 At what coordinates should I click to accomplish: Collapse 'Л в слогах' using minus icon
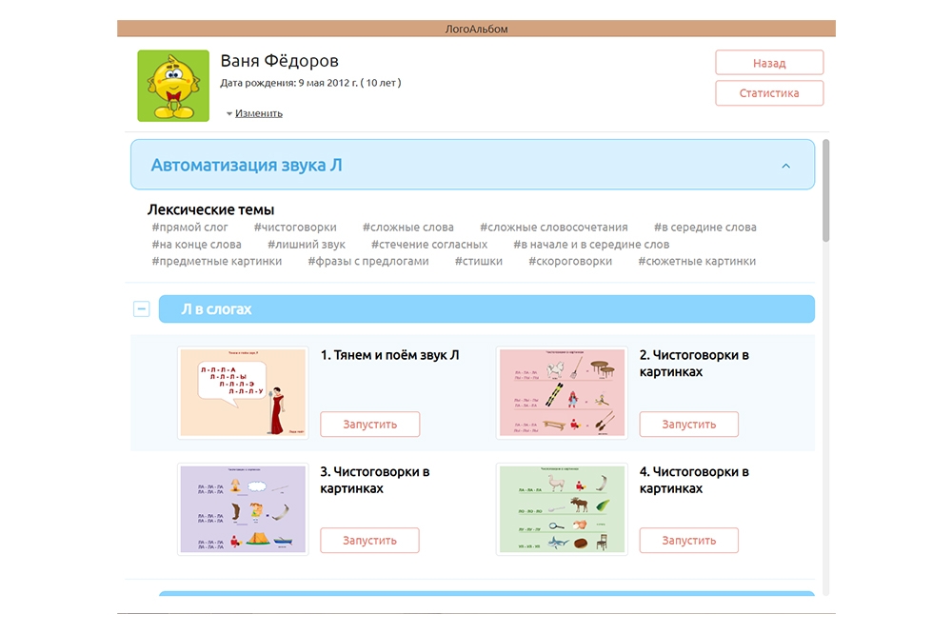click(x=141, y=309)
